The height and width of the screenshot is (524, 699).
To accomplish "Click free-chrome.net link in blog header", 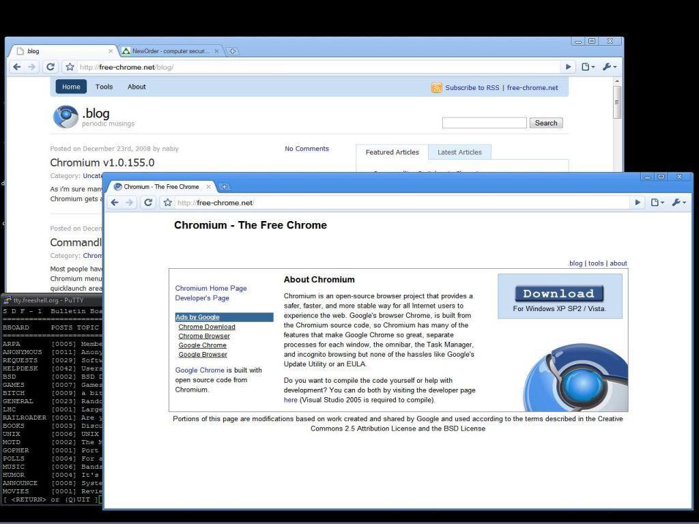I will point(532,88).
